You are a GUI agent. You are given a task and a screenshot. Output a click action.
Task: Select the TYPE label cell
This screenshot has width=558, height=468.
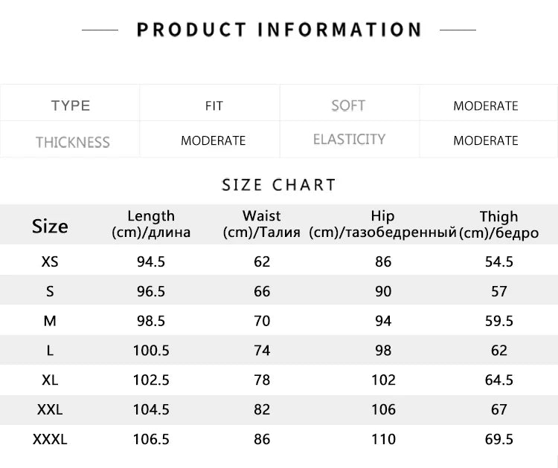71,105
